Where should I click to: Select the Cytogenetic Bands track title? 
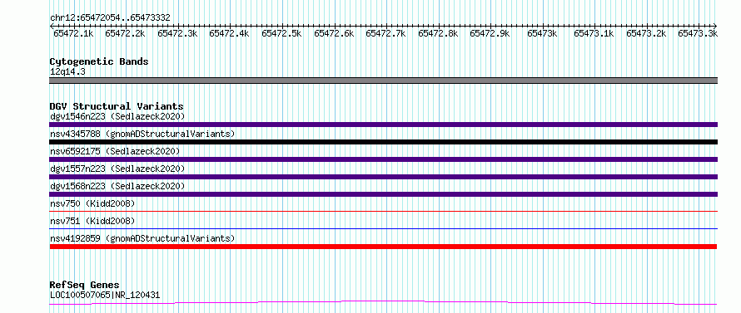click(99, 61)
